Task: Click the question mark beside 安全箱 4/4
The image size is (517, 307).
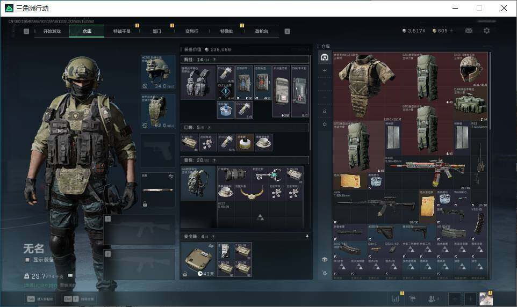Action: coord(213,237)
